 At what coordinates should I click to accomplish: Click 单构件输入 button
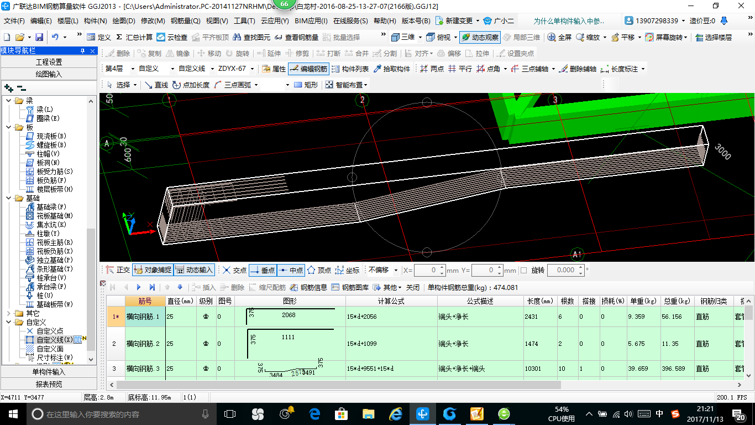click(49, 372)
